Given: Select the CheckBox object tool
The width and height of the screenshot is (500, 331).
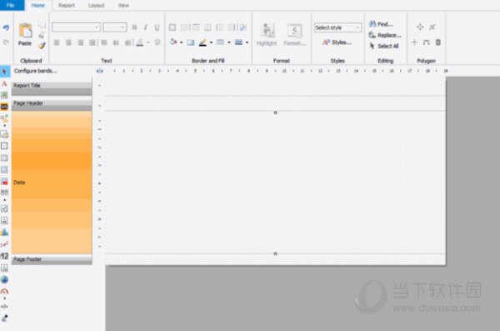Looking at the screenshot, I should pyautogui.click(x=4, y=208).
